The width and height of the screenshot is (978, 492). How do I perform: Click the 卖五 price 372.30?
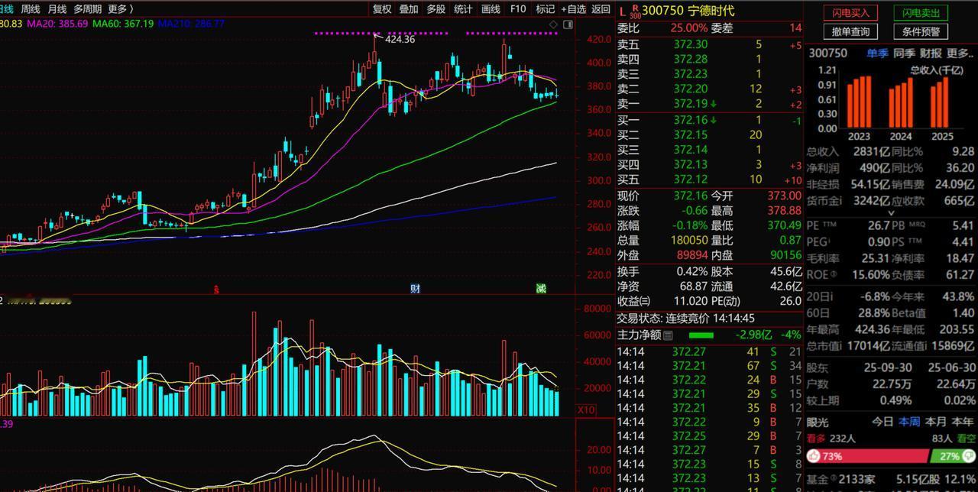click(x=691, y=44)
